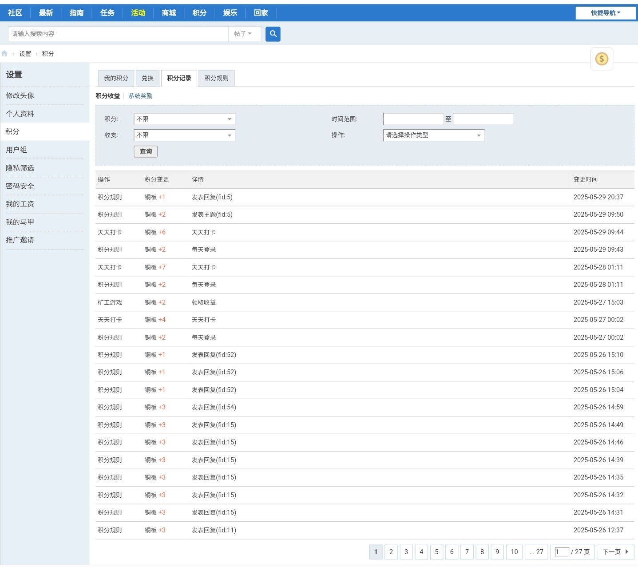The height and width of the screenshot is (567, 638).
Task: Open the 商城 menu item
Action: pyautogui.click(x=168, y=13)
